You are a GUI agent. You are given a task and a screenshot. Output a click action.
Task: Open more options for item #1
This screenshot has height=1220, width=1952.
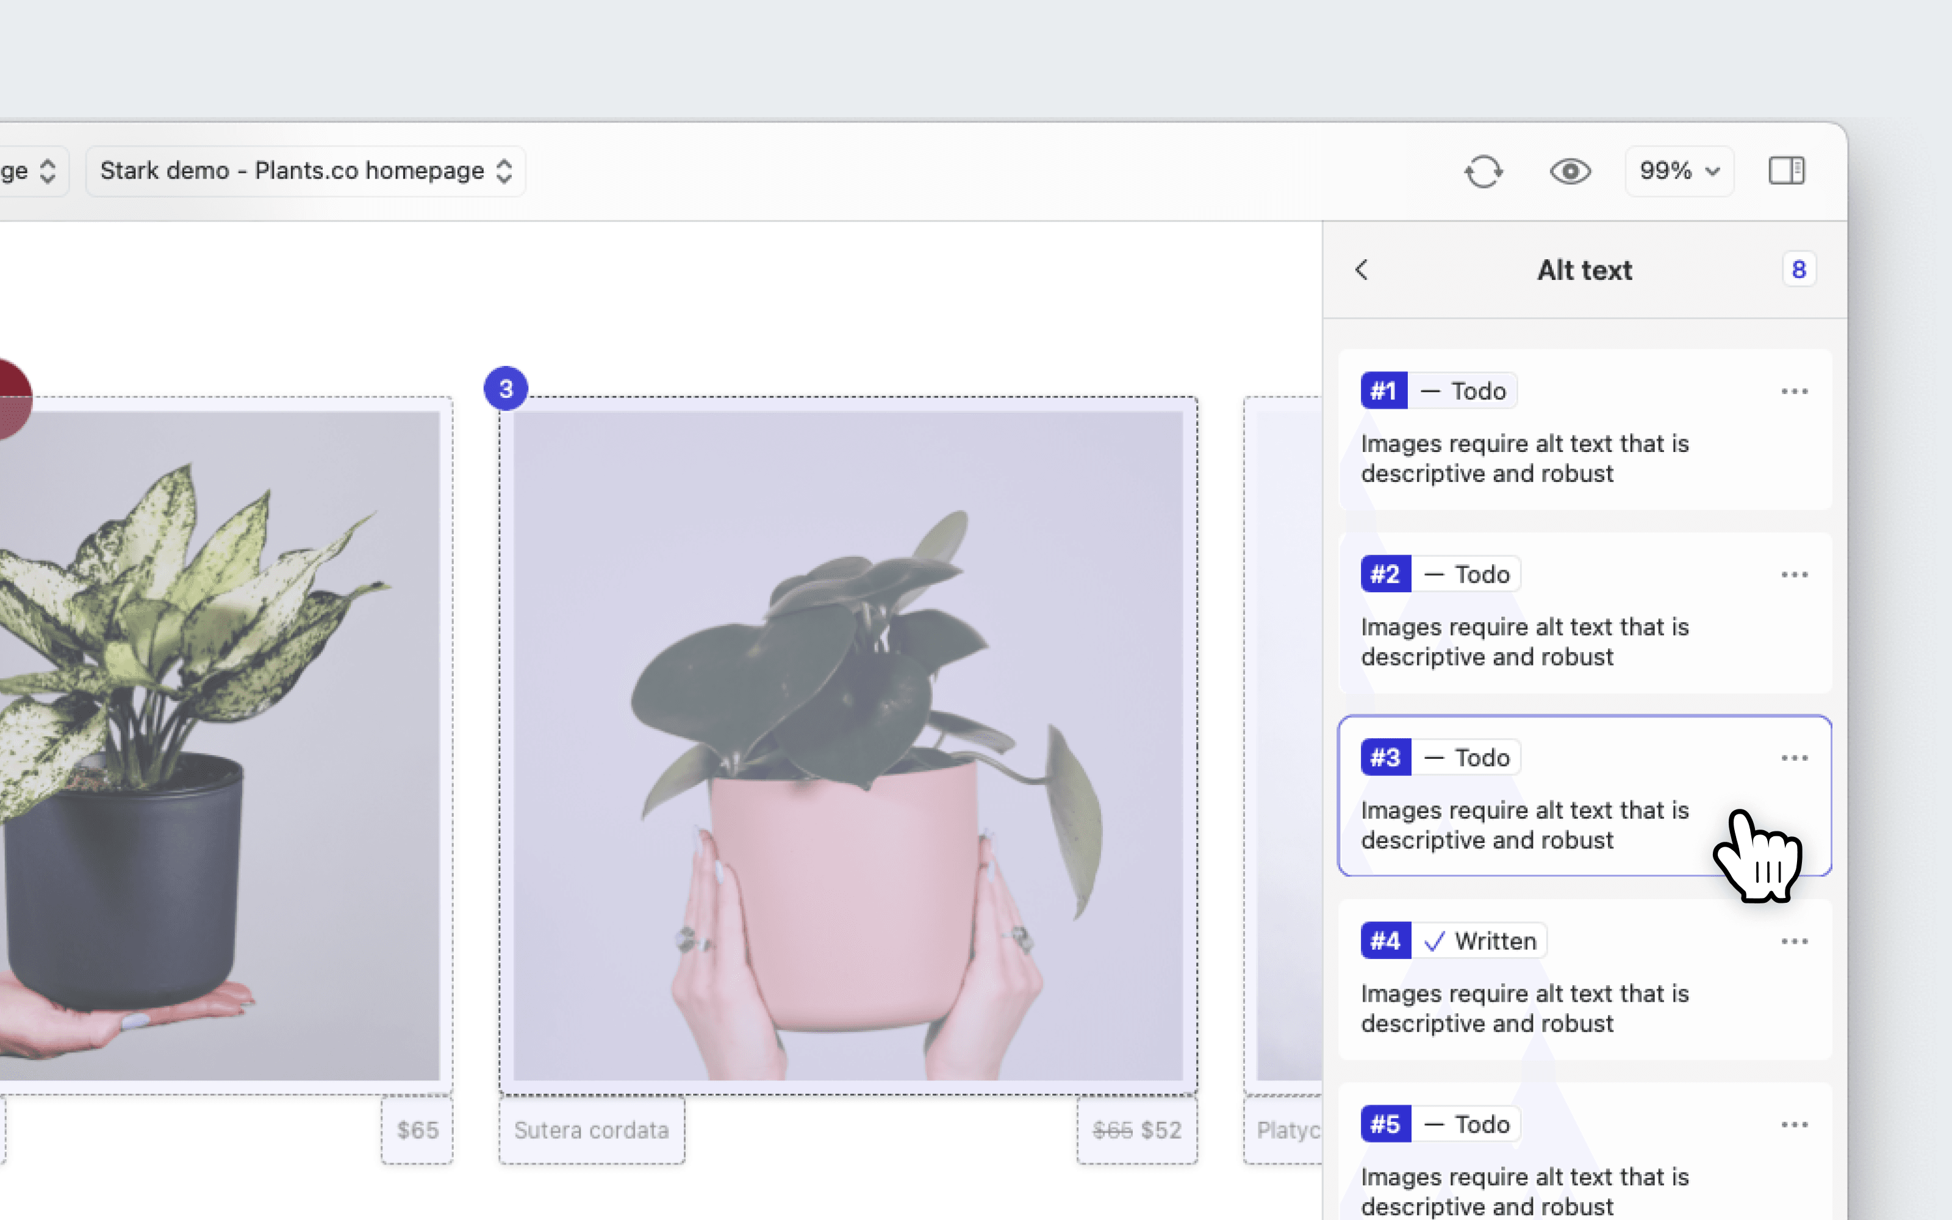tap(1794, 392)
